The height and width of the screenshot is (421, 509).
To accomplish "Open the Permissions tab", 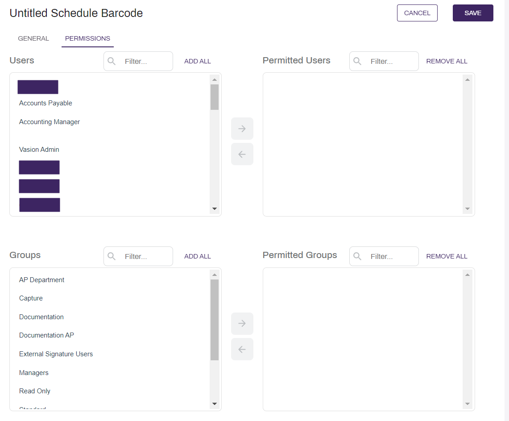I will click(x=87, y=38).
